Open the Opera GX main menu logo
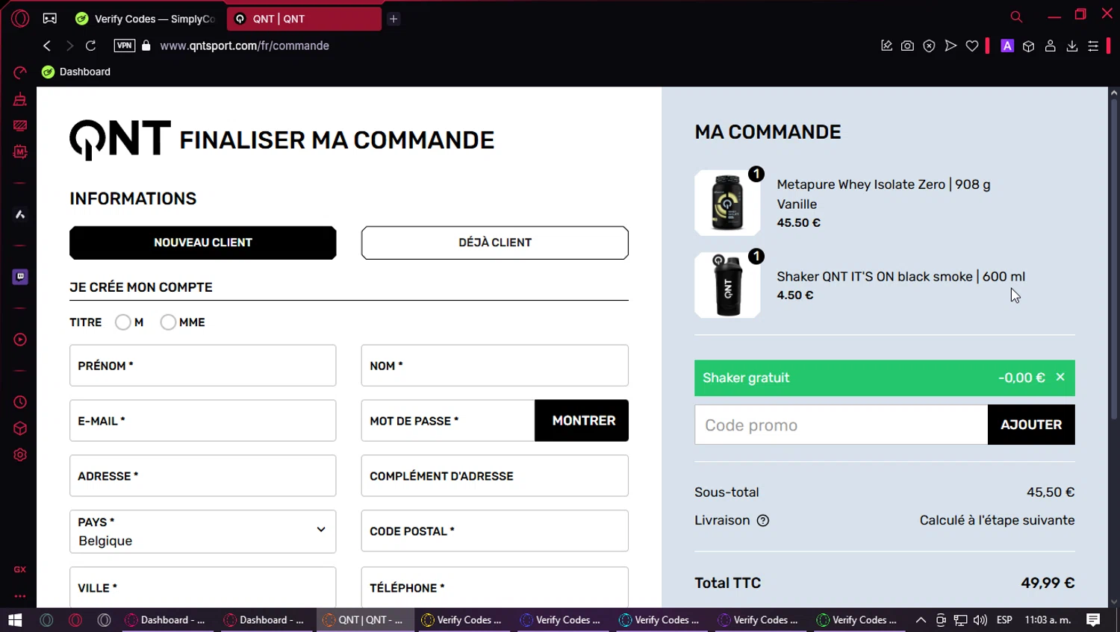The width and height of the screenshot is (1120, 632). pyautogui.click(x=20, y=19)
